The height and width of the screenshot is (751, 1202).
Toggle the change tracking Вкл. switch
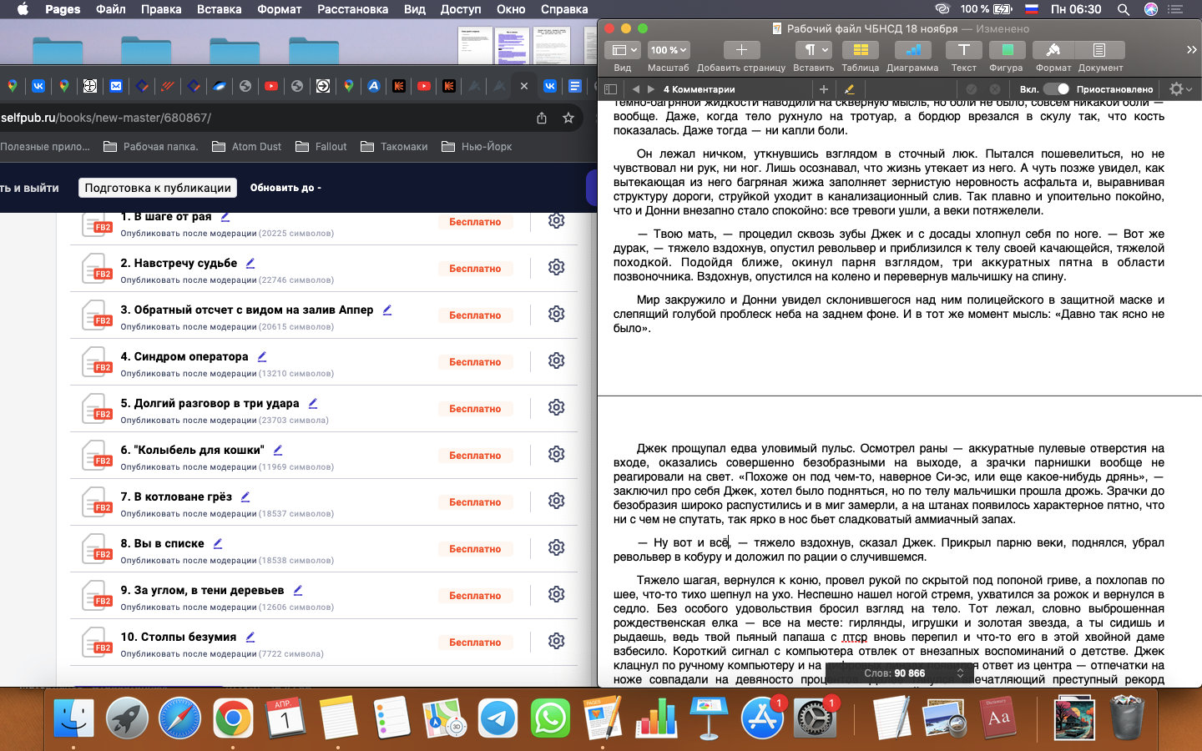click(1056, 89)
